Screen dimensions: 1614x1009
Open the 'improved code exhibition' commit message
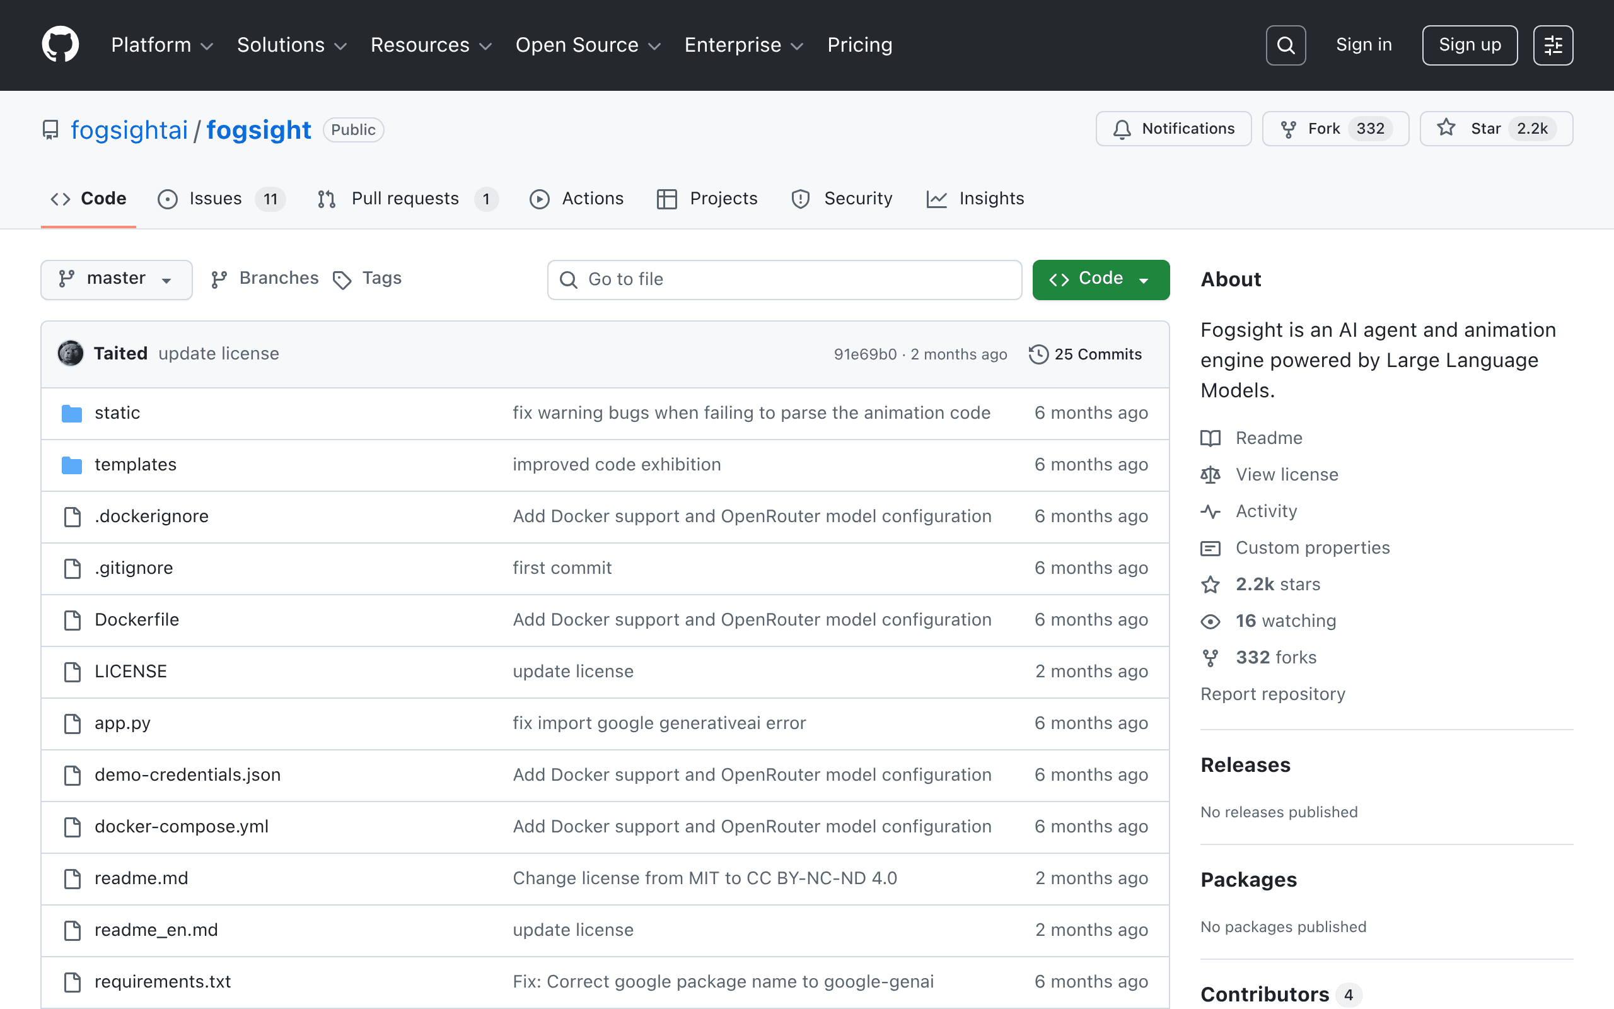click(616, 465)
